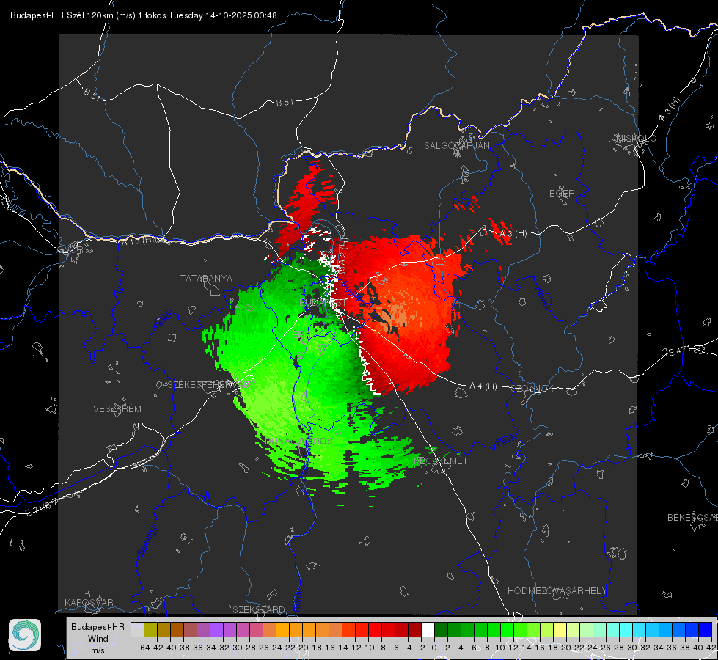Click the HÓDMEZŐVÁSÁRHELY city label
The image size is (718, 660).
(557, 590)
